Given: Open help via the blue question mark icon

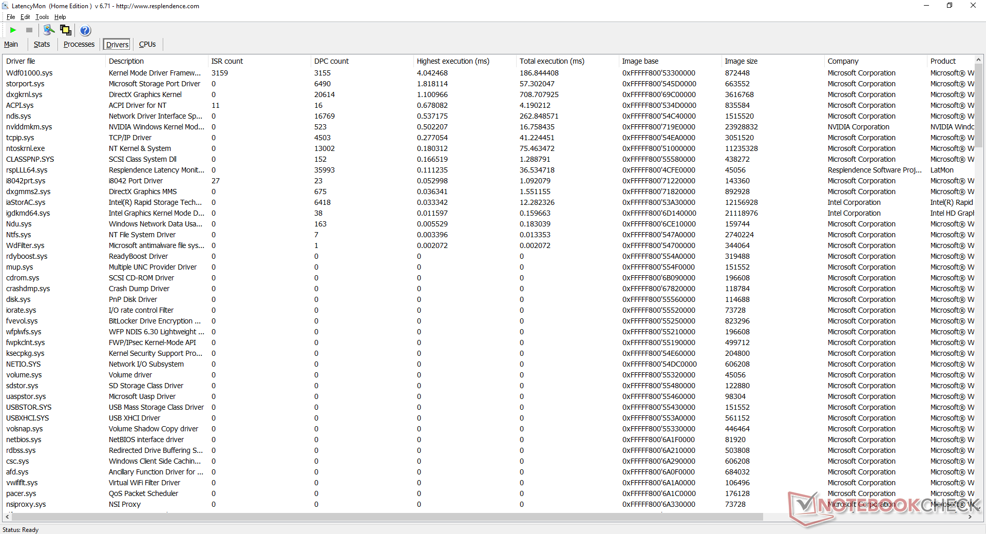Looking at the screenshot, I should 85,30.
